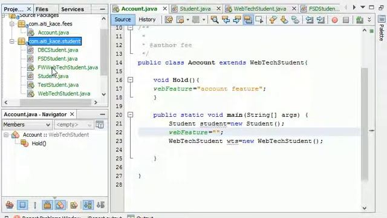Toggle Show Non-Public Members filter
The height and width of the screenshot is (218, 387).
pyautogui.click(x=47, y=205)
